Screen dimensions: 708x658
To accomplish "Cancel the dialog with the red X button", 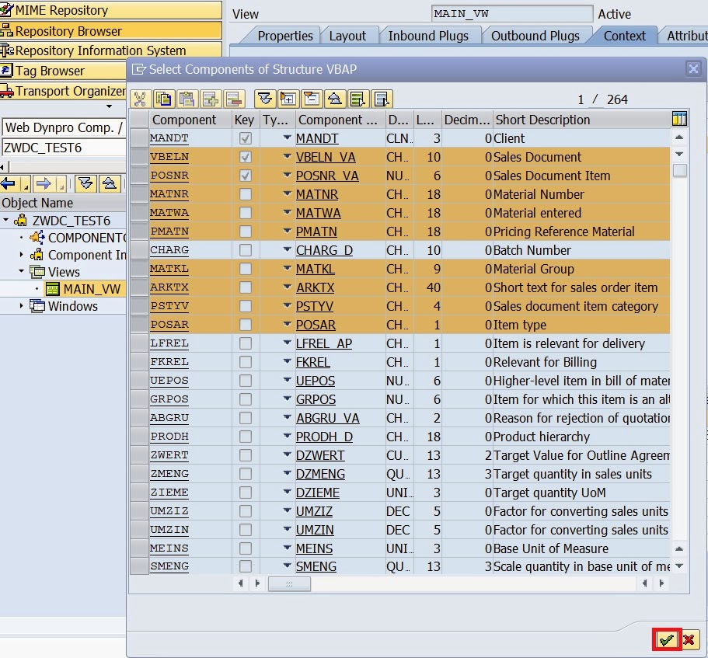I will 689,639.
